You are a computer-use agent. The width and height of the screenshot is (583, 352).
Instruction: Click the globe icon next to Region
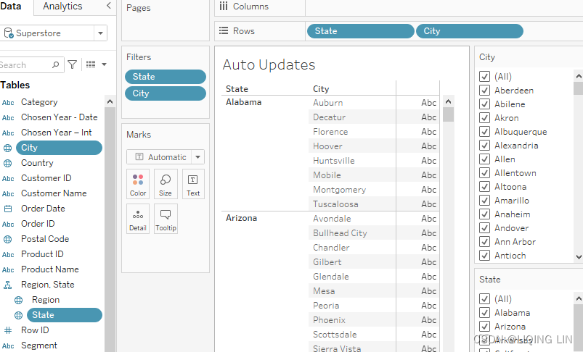(19, 300)
